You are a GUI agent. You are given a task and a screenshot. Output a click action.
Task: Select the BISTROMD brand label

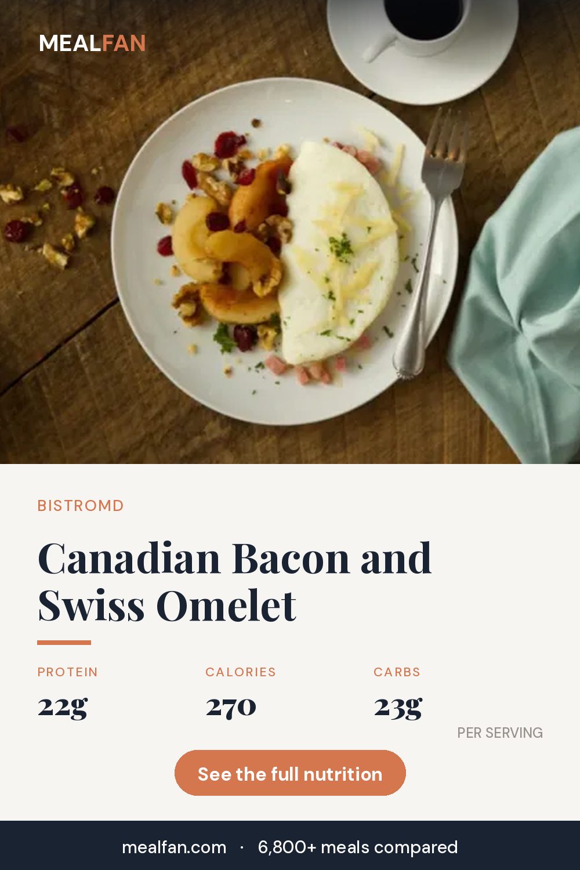(81, 506)
